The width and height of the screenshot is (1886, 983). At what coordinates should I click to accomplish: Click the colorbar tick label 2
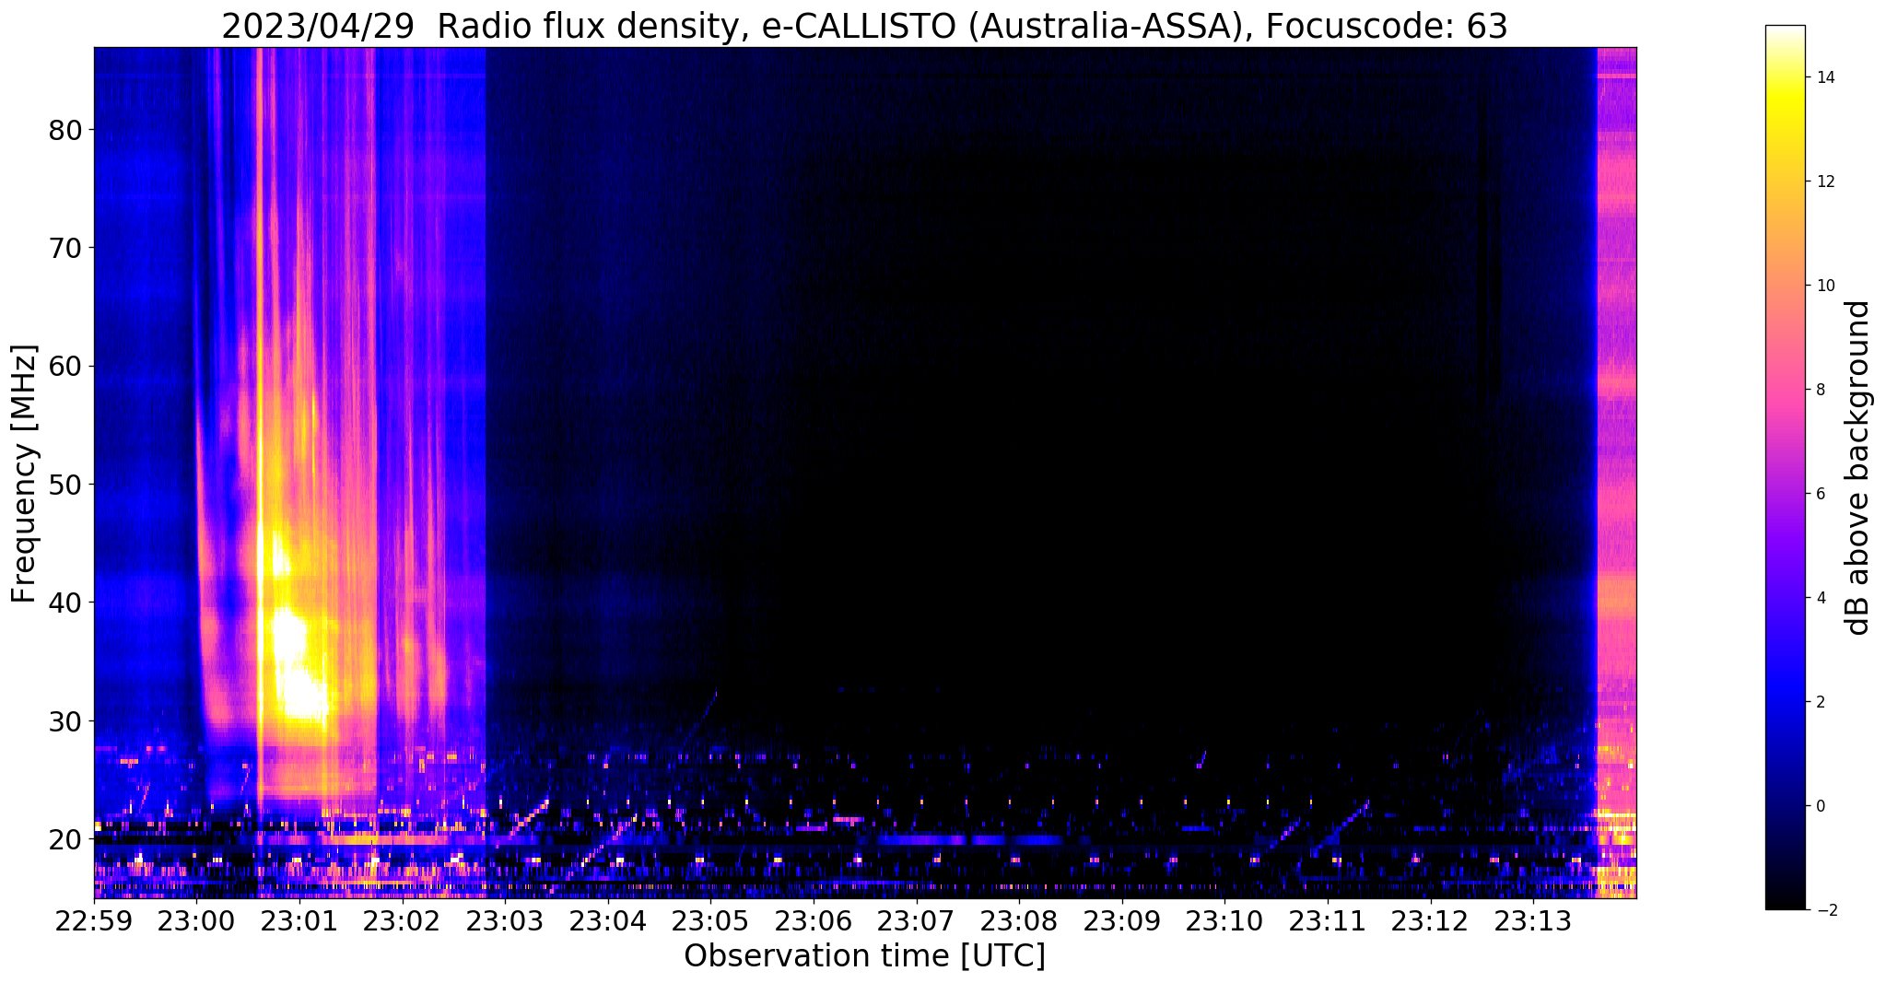click(1820, 702)
